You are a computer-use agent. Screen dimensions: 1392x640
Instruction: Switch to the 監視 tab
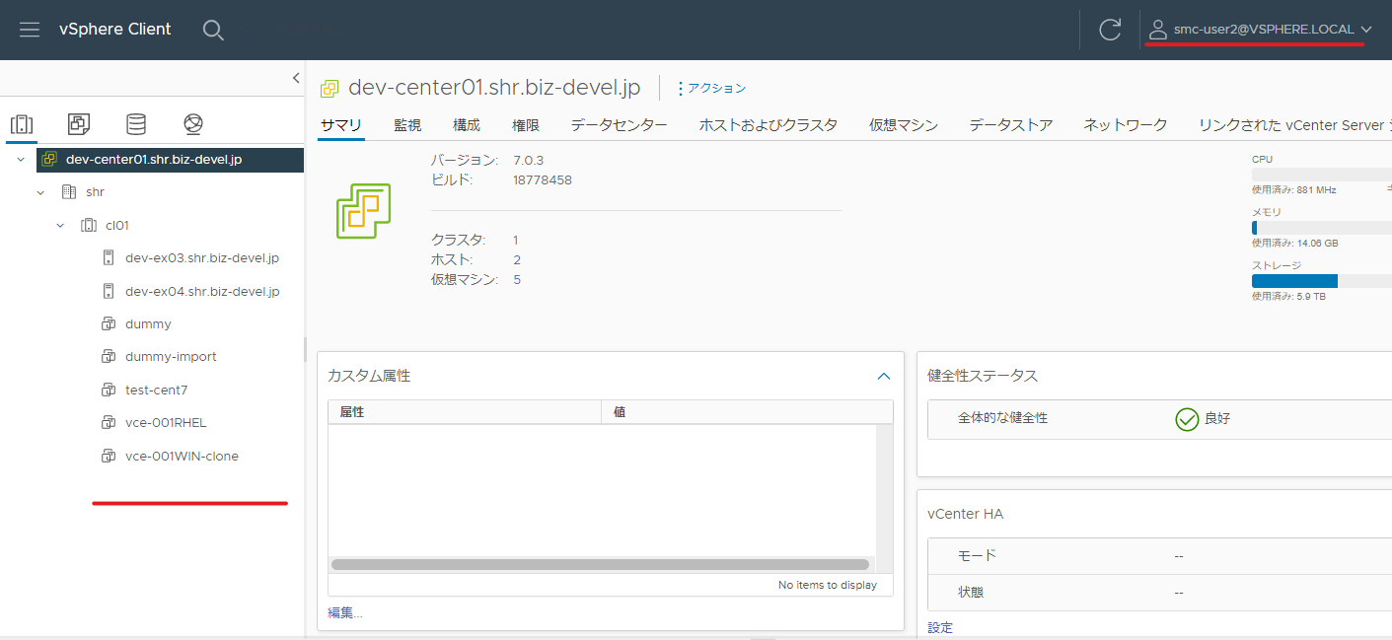click(407, 125)
